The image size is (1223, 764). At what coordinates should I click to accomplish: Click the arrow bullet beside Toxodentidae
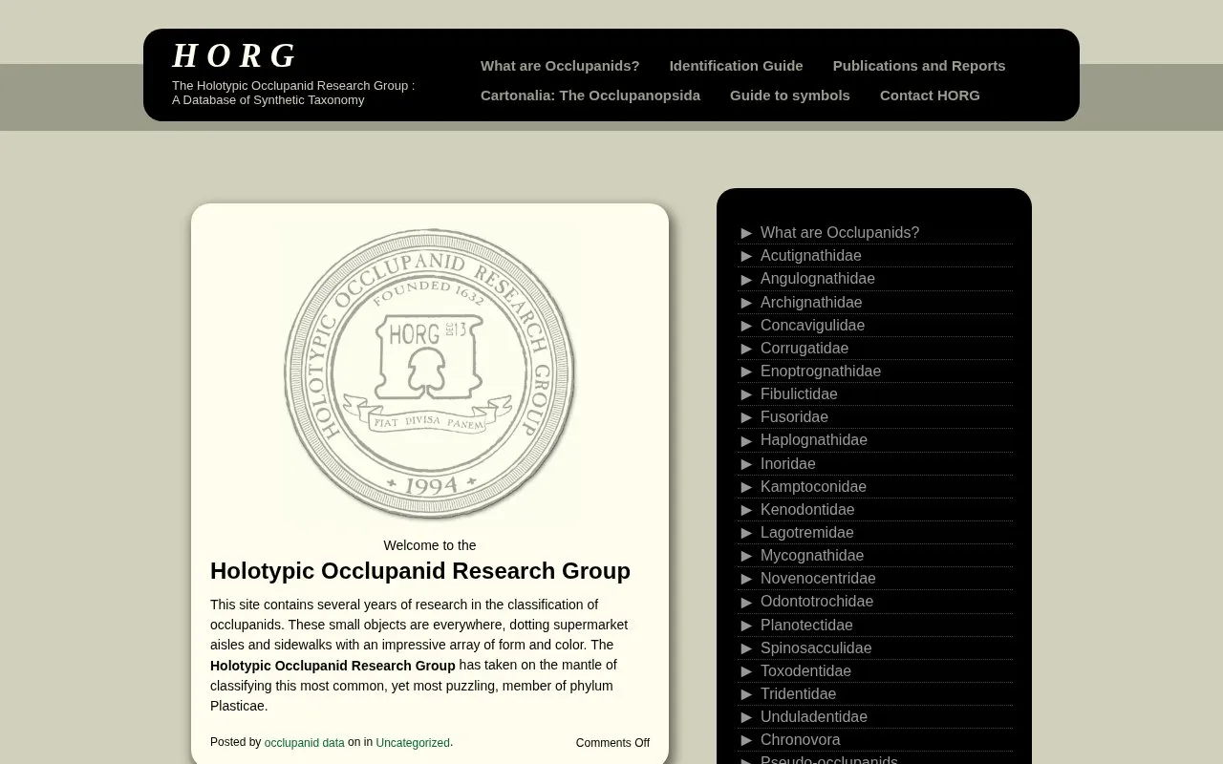click(x=747, y=671)
